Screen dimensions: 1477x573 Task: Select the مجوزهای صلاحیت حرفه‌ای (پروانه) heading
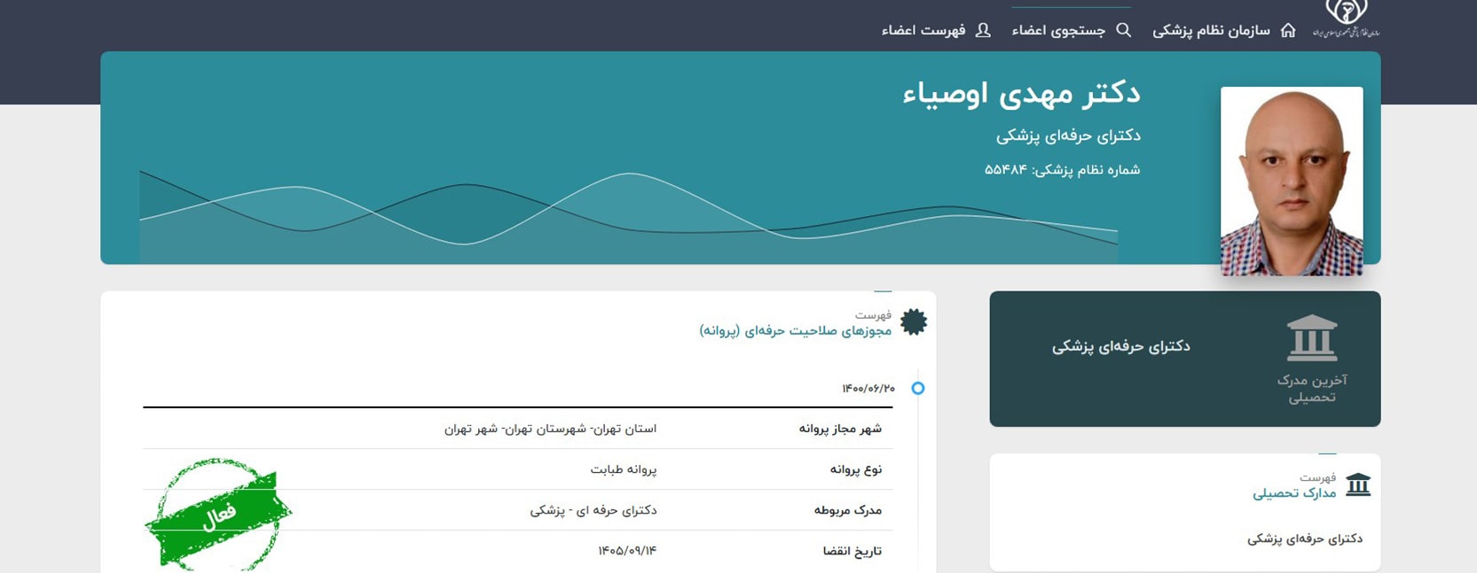pos(795,330)
